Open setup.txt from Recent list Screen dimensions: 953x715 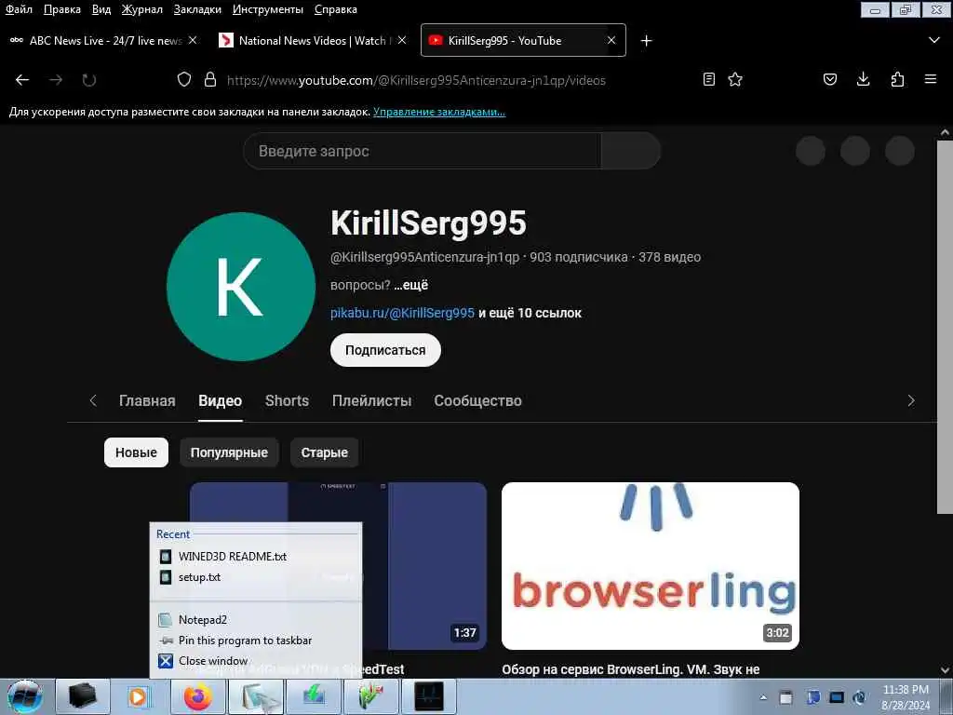point(255,577)
